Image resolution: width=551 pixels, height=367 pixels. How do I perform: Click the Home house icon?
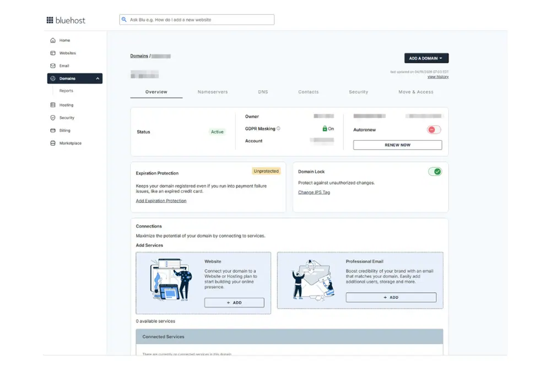tap(53, 40)
